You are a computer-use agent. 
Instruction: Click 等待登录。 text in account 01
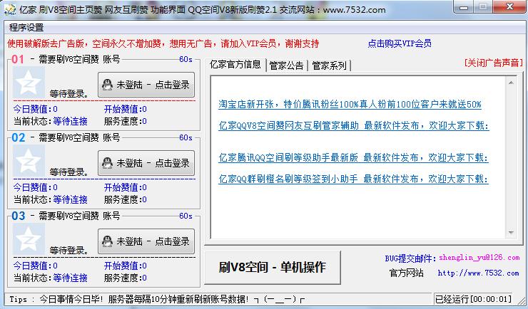tap(69, 94)
